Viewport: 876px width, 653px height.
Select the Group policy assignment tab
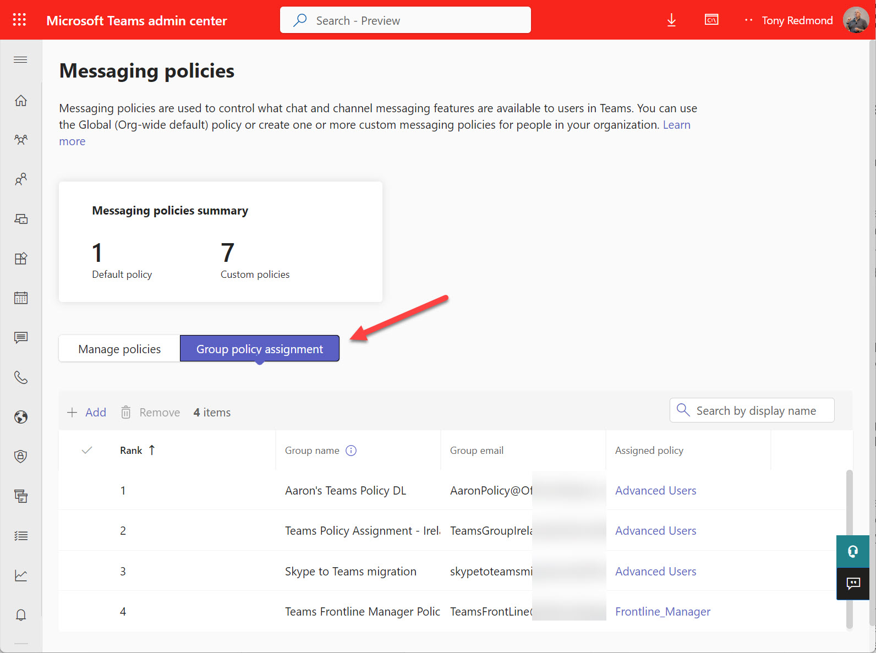coord(260,349)
